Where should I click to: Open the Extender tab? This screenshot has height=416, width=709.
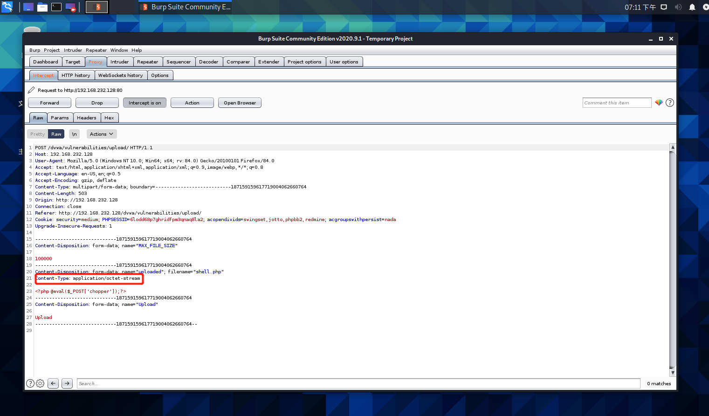click(269, 62)
